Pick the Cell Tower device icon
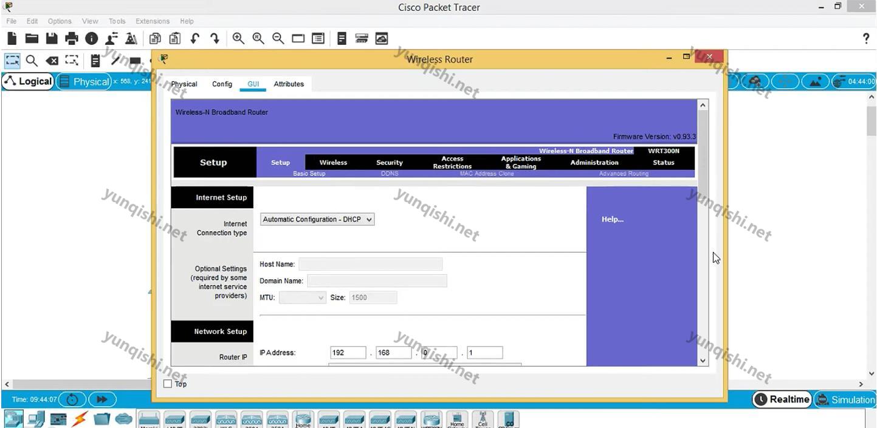The image size is (877, 428). point(483,419)
